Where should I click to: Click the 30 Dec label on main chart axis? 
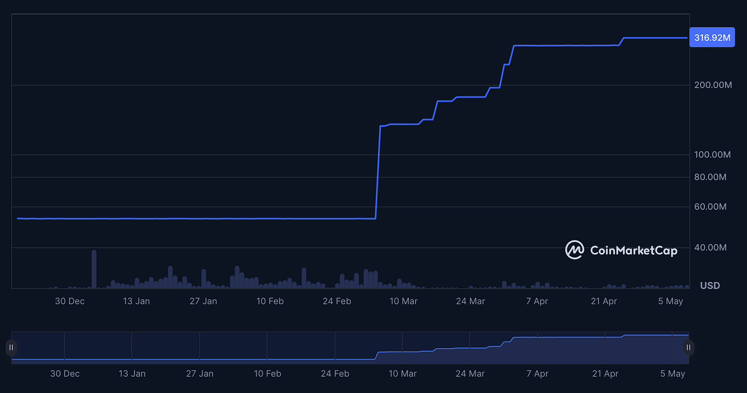[x=70, y=301]
